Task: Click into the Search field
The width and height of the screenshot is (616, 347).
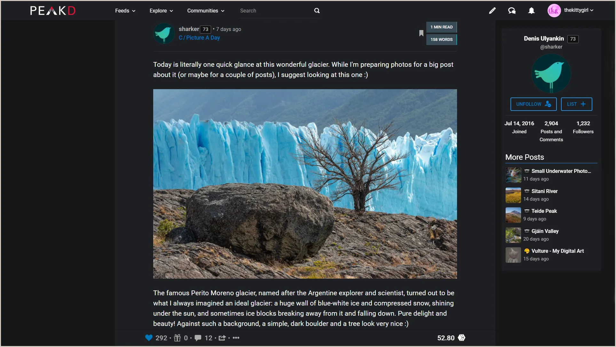Action: (275, 11)
